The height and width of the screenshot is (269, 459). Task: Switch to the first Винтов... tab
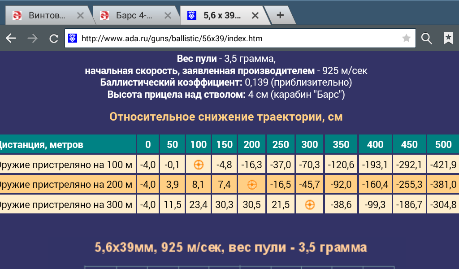[x=43, y=16]
